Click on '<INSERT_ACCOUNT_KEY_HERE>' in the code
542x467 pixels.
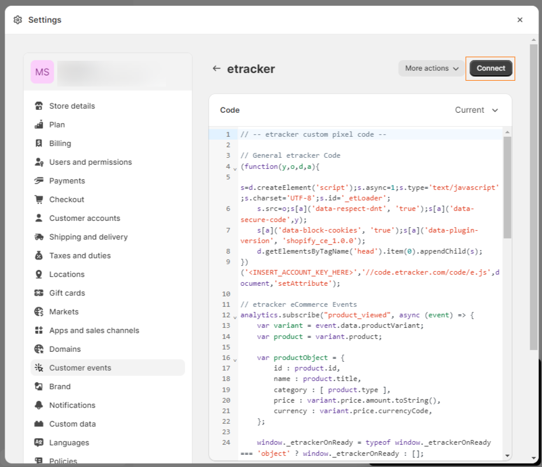(x=301, y=272)
